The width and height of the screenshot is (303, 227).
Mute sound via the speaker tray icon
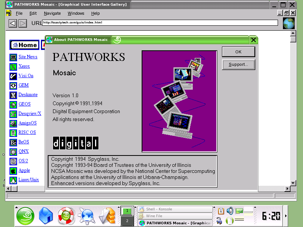tap(230, 211)
